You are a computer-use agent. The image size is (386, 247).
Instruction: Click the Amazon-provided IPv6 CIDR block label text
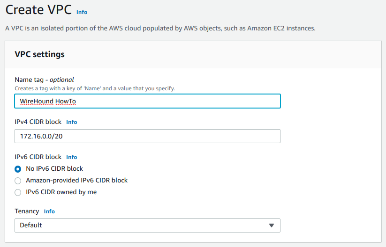coord(76,181)
